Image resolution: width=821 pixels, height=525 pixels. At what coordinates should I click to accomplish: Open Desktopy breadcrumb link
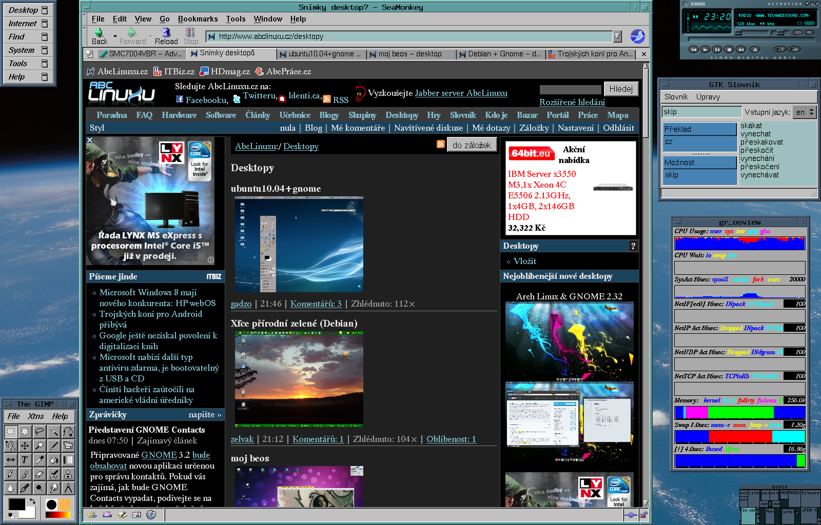click(301, 146)
